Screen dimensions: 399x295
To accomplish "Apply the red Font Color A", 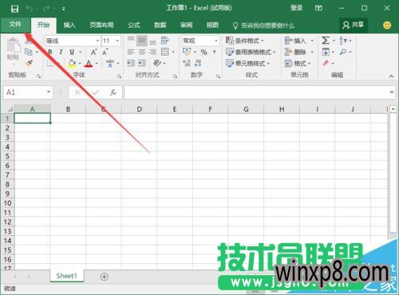I will point(89,64).
